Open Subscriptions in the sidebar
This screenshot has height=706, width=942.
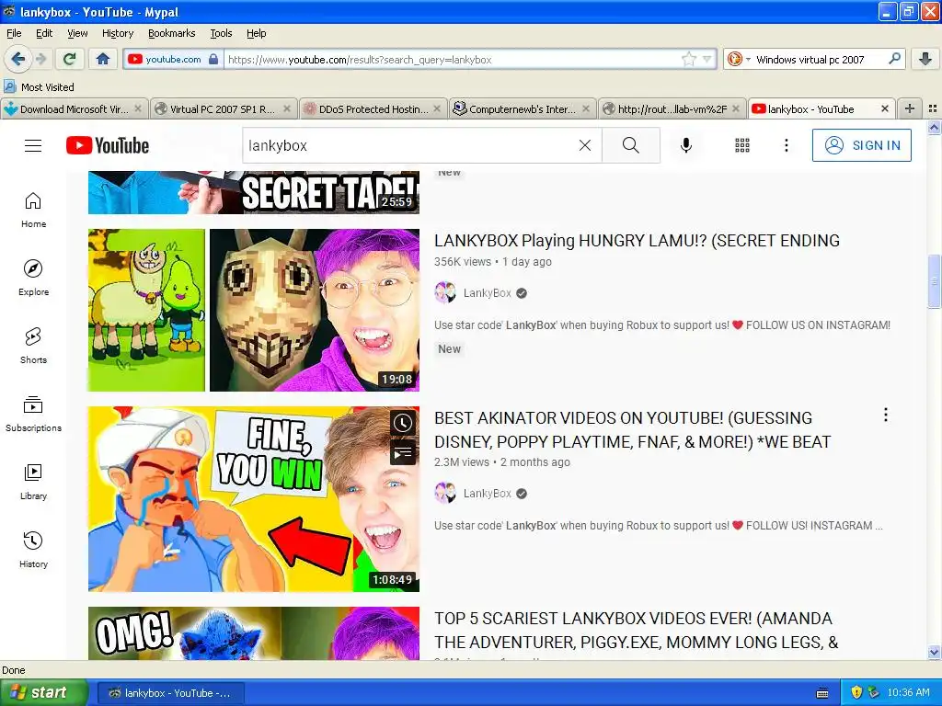pyautogui.click(x=34, y=415)
